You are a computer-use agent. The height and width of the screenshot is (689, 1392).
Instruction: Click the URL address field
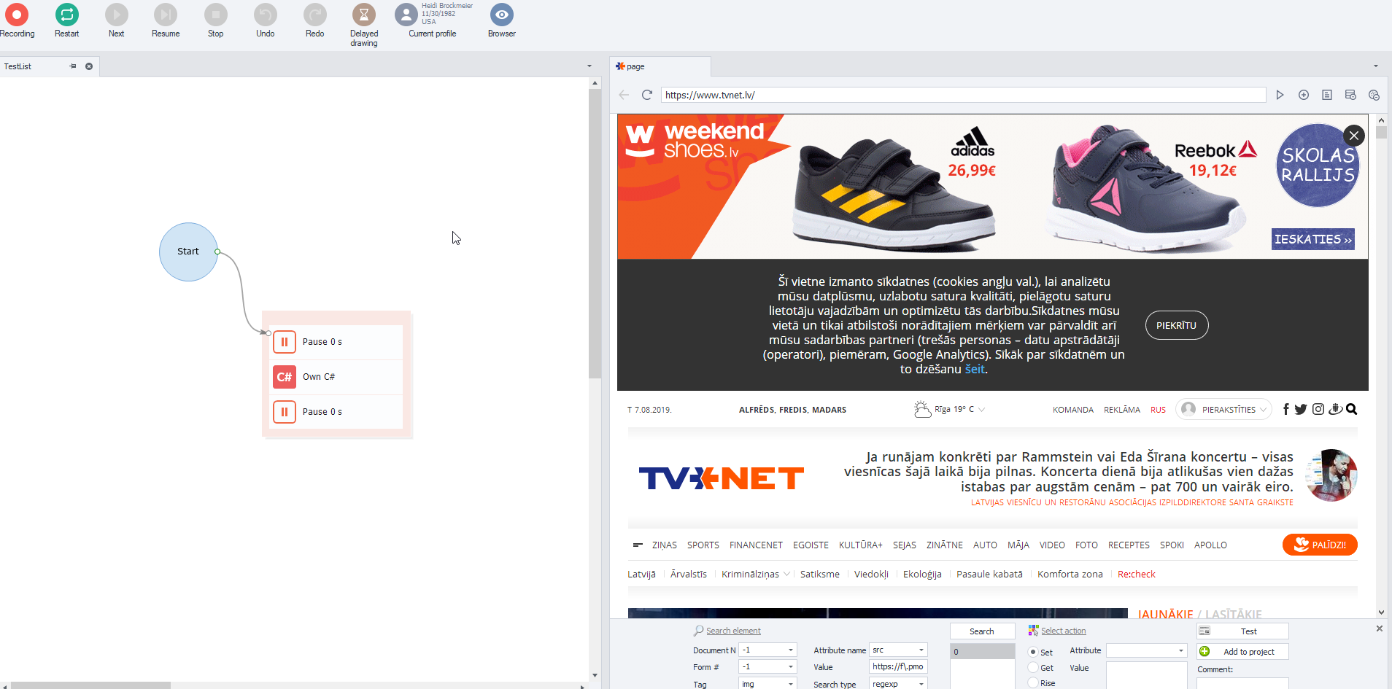(963, 95)
